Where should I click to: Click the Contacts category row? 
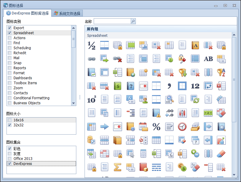(39, 93)
